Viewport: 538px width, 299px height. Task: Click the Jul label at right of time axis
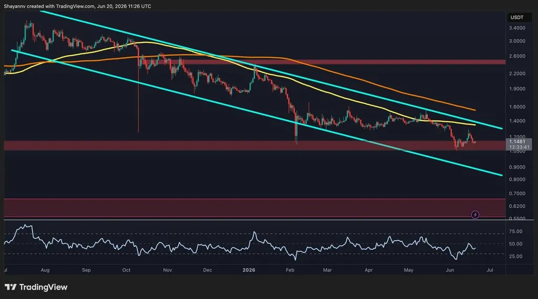[490, 270]
